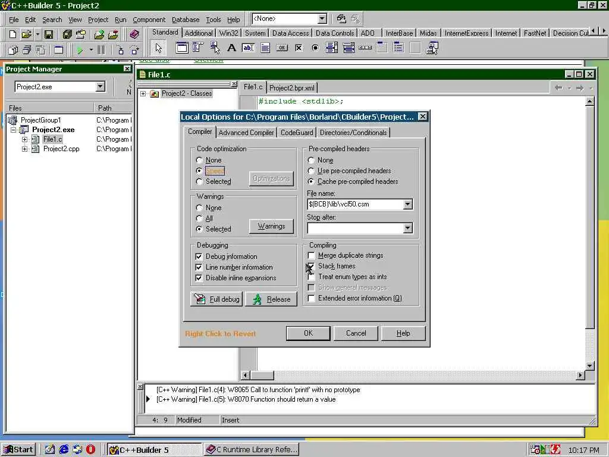
Task: Click the OK button in Local Options
Action: [308, 333]
